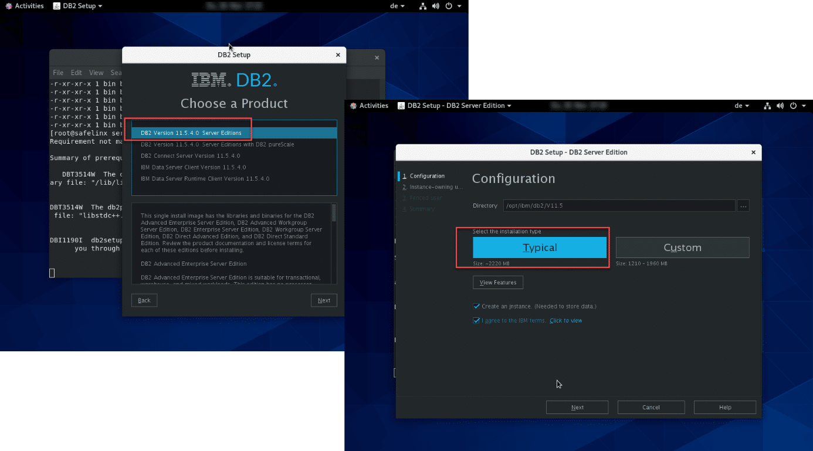Open the de keyboard layout dropdown on right

coord(741,106)
